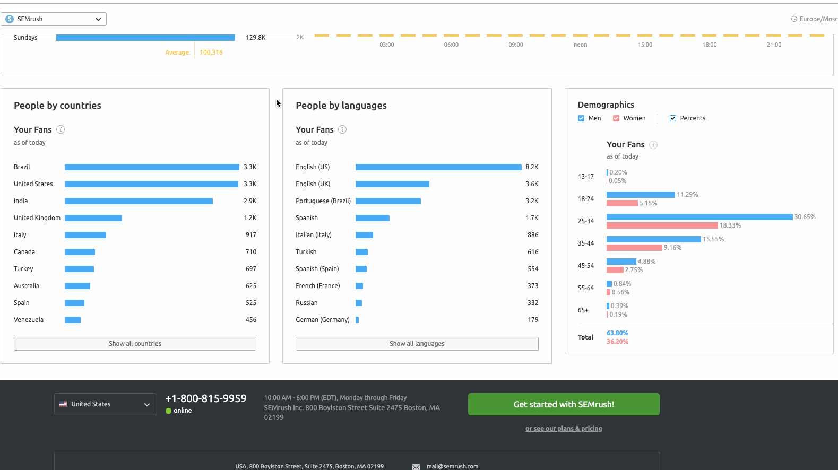Click the US flag icon in footer

63,404
